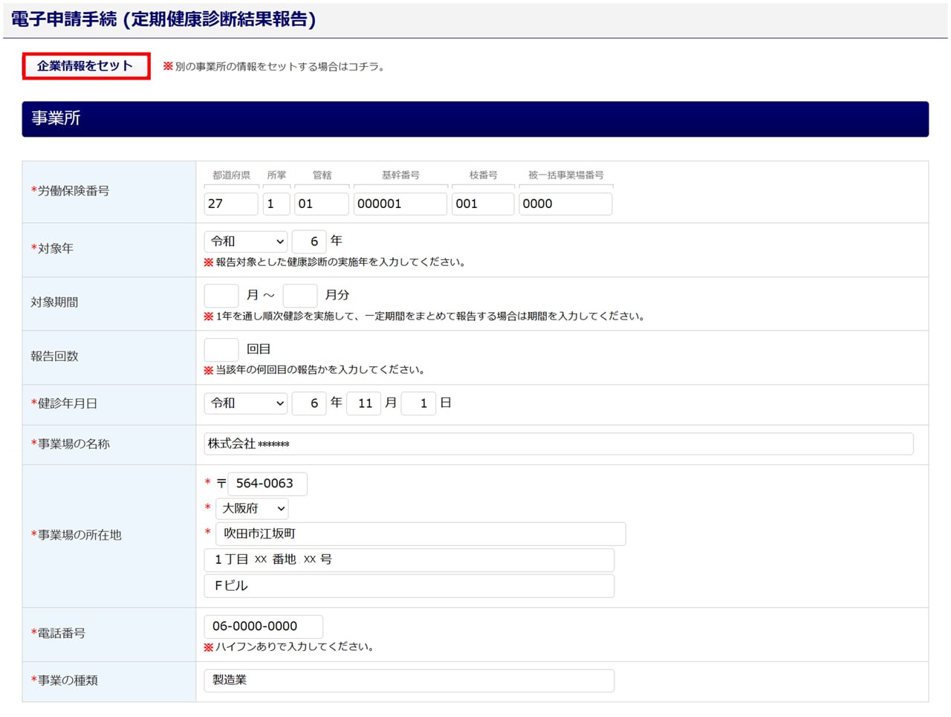The height and width of the screenshot is (717, 951).
Task: Click the 所掌 number field
Action: [x=276, y=204]
